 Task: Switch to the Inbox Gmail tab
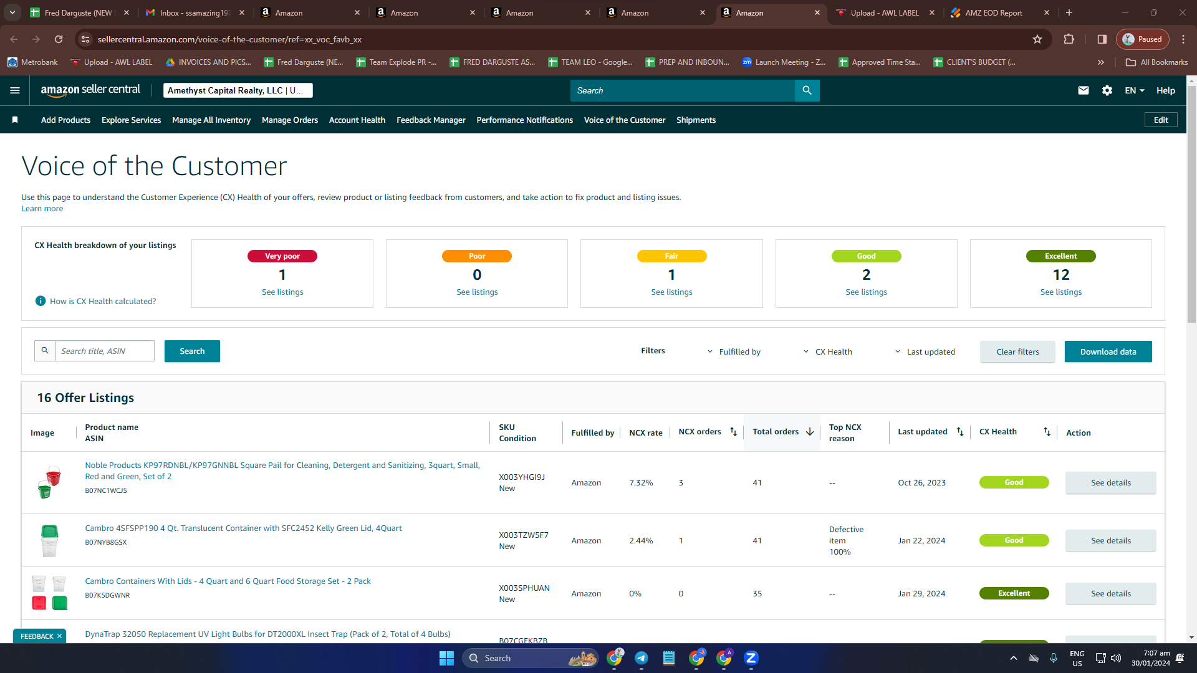(x=195, y=12)
